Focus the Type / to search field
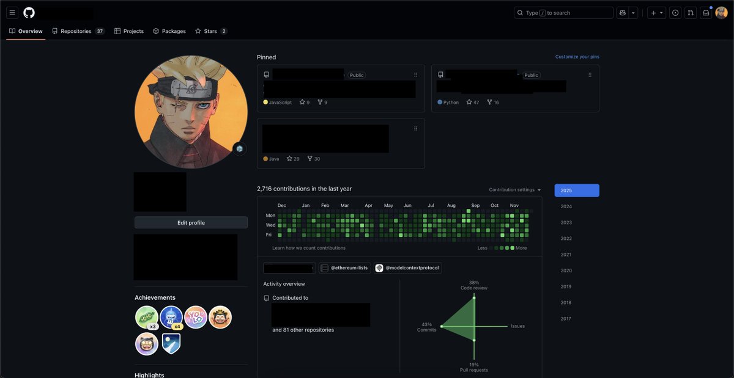 click(563, 13)
